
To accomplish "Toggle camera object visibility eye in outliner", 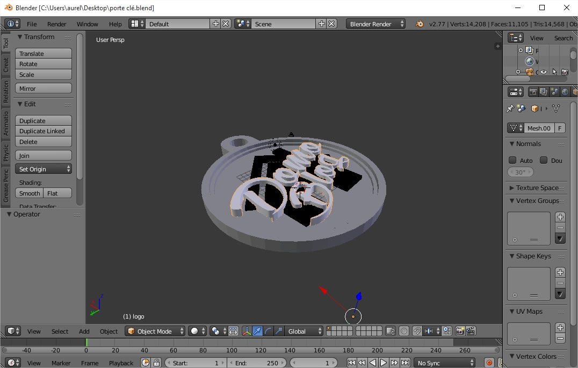I will 544,72.
